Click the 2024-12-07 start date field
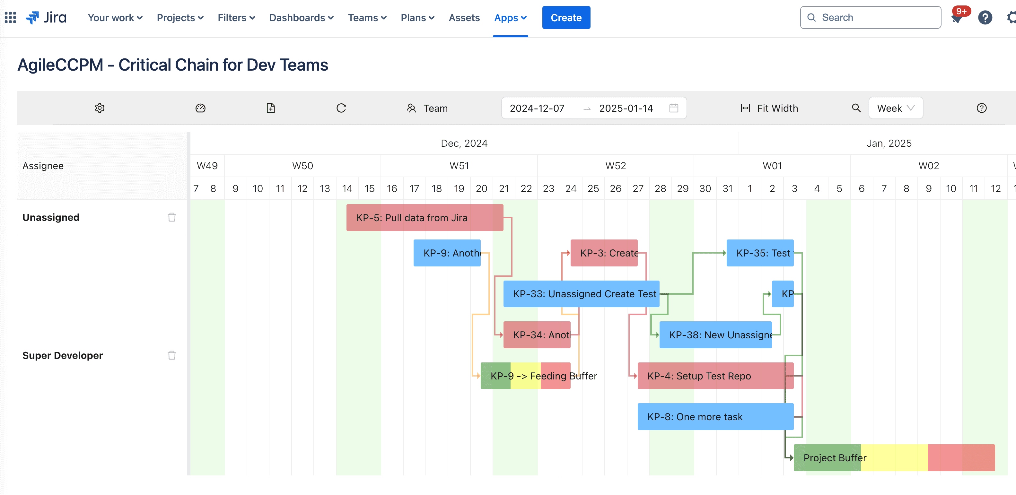 click(x=537, y=108)
